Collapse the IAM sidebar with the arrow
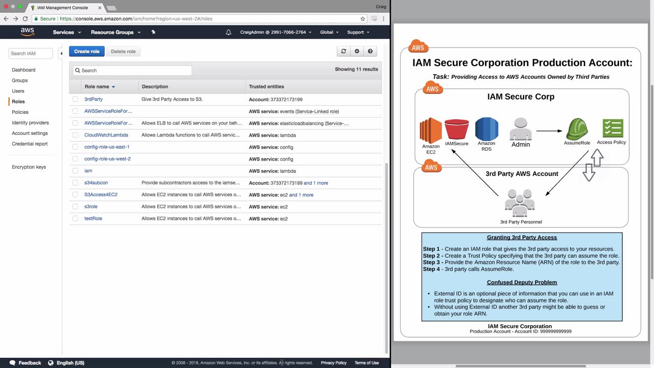 click(x=61, y=53)
